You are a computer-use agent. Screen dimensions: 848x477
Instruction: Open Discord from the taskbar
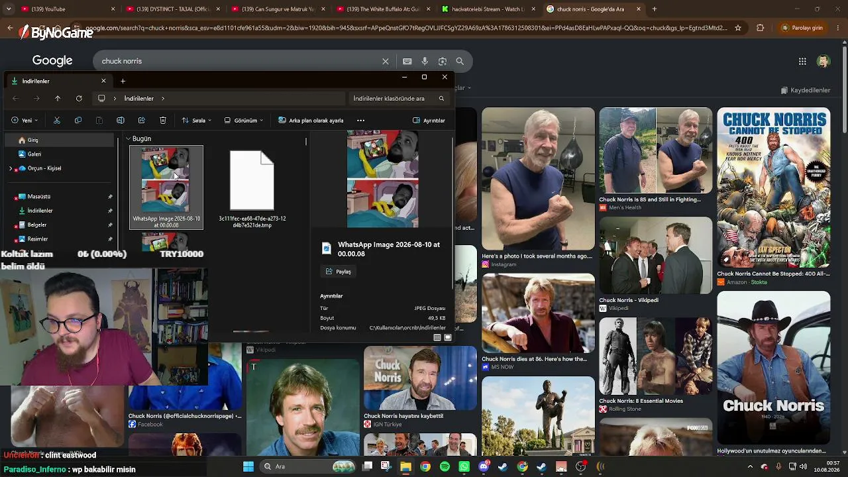(x=484, y=466)
